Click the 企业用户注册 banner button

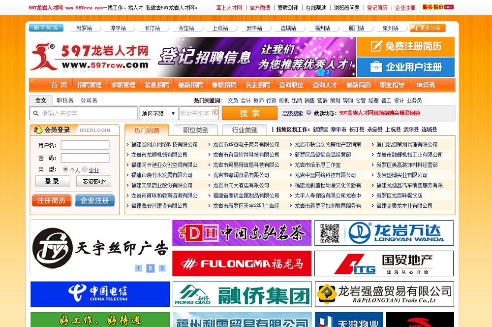406,67
